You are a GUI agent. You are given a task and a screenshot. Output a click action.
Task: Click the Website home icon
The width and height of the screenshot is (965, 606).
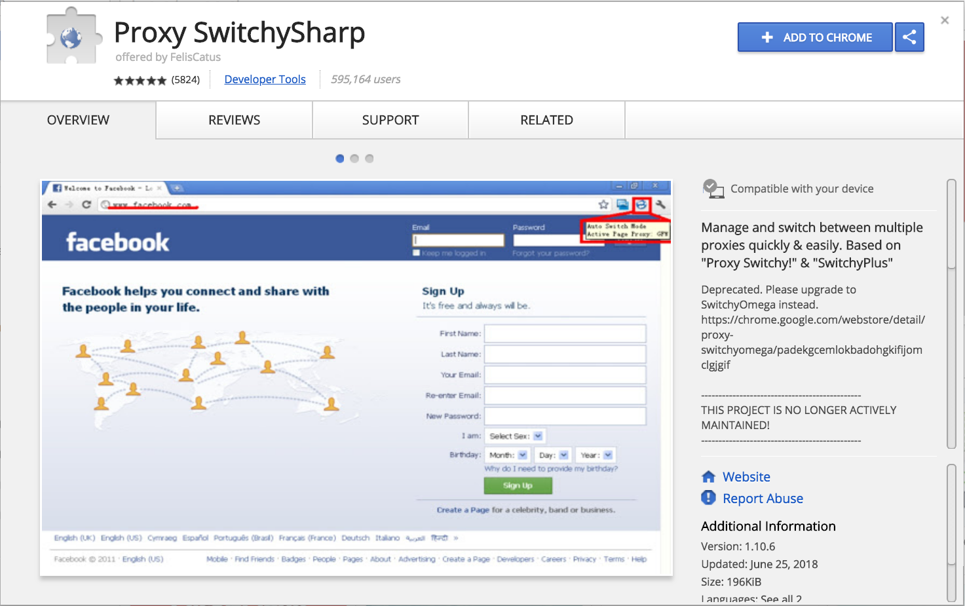click(x=708, y=477)
